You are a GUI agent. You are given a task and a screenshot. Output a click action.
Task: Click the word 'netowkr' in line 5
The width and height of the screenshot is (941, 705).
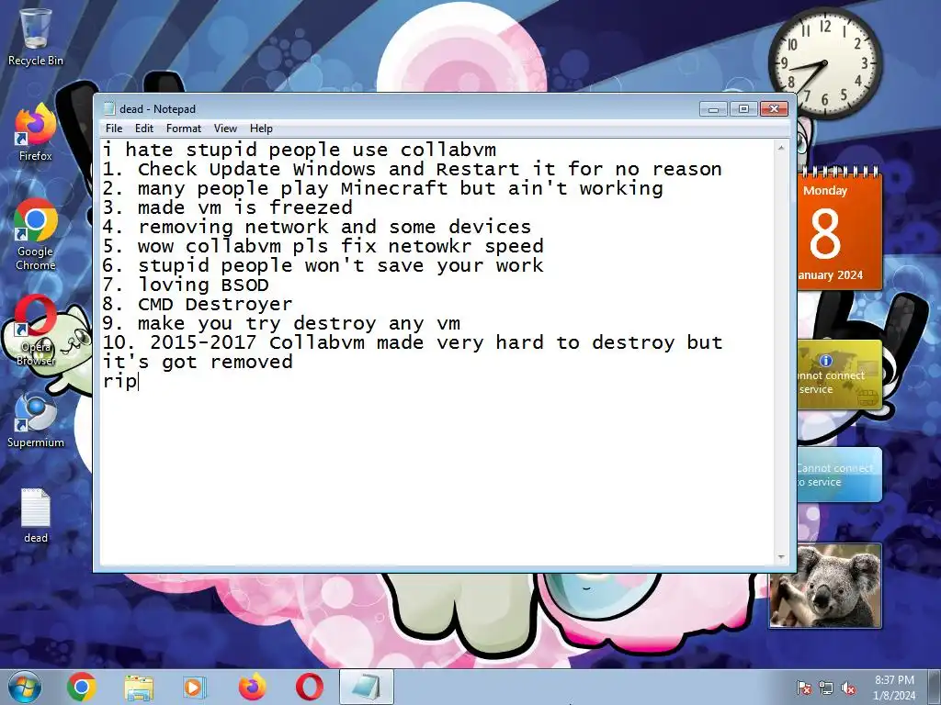coord(430,246)
